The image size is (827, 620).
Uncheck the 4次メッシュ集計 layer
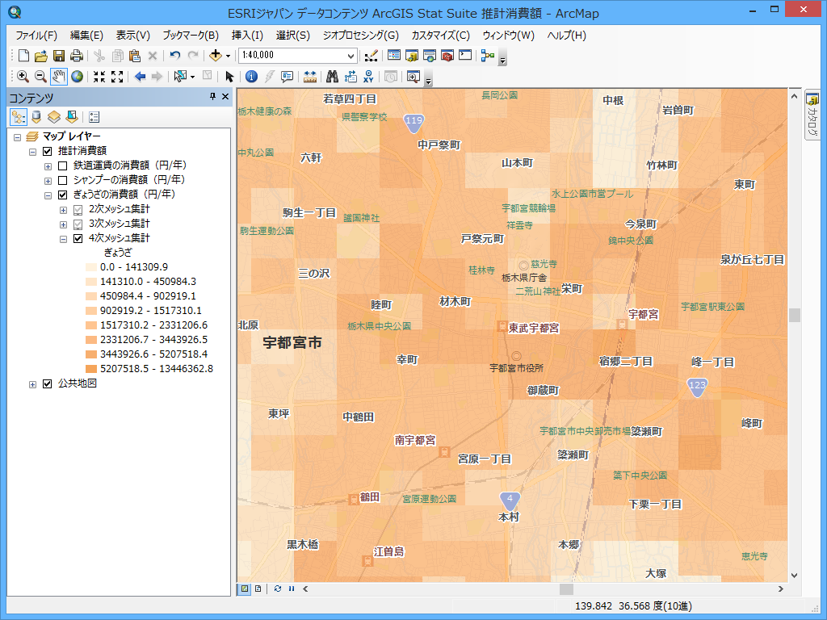tap(78, 239)
